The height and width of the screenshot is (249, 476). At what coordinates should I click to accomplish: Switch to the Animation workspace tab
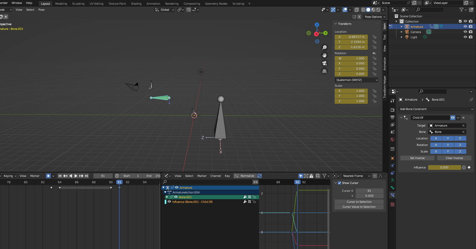(153, 4)
